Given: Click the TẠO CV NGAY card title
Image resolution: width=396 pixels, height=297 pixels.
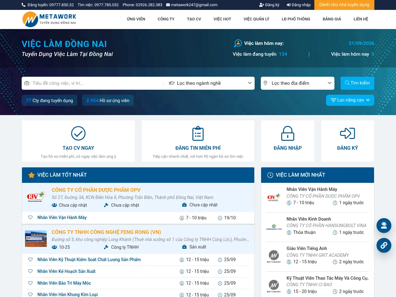Looking at the screenshot, I should coord(78,148).
